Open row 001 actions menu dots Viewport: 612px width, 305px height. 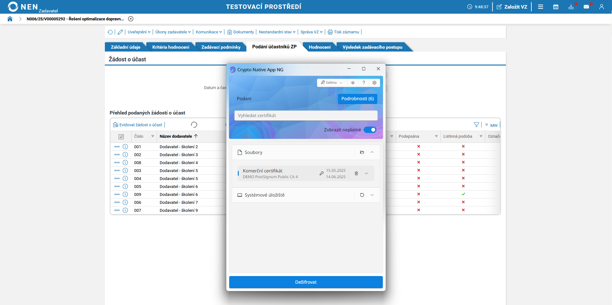point(117,147)
